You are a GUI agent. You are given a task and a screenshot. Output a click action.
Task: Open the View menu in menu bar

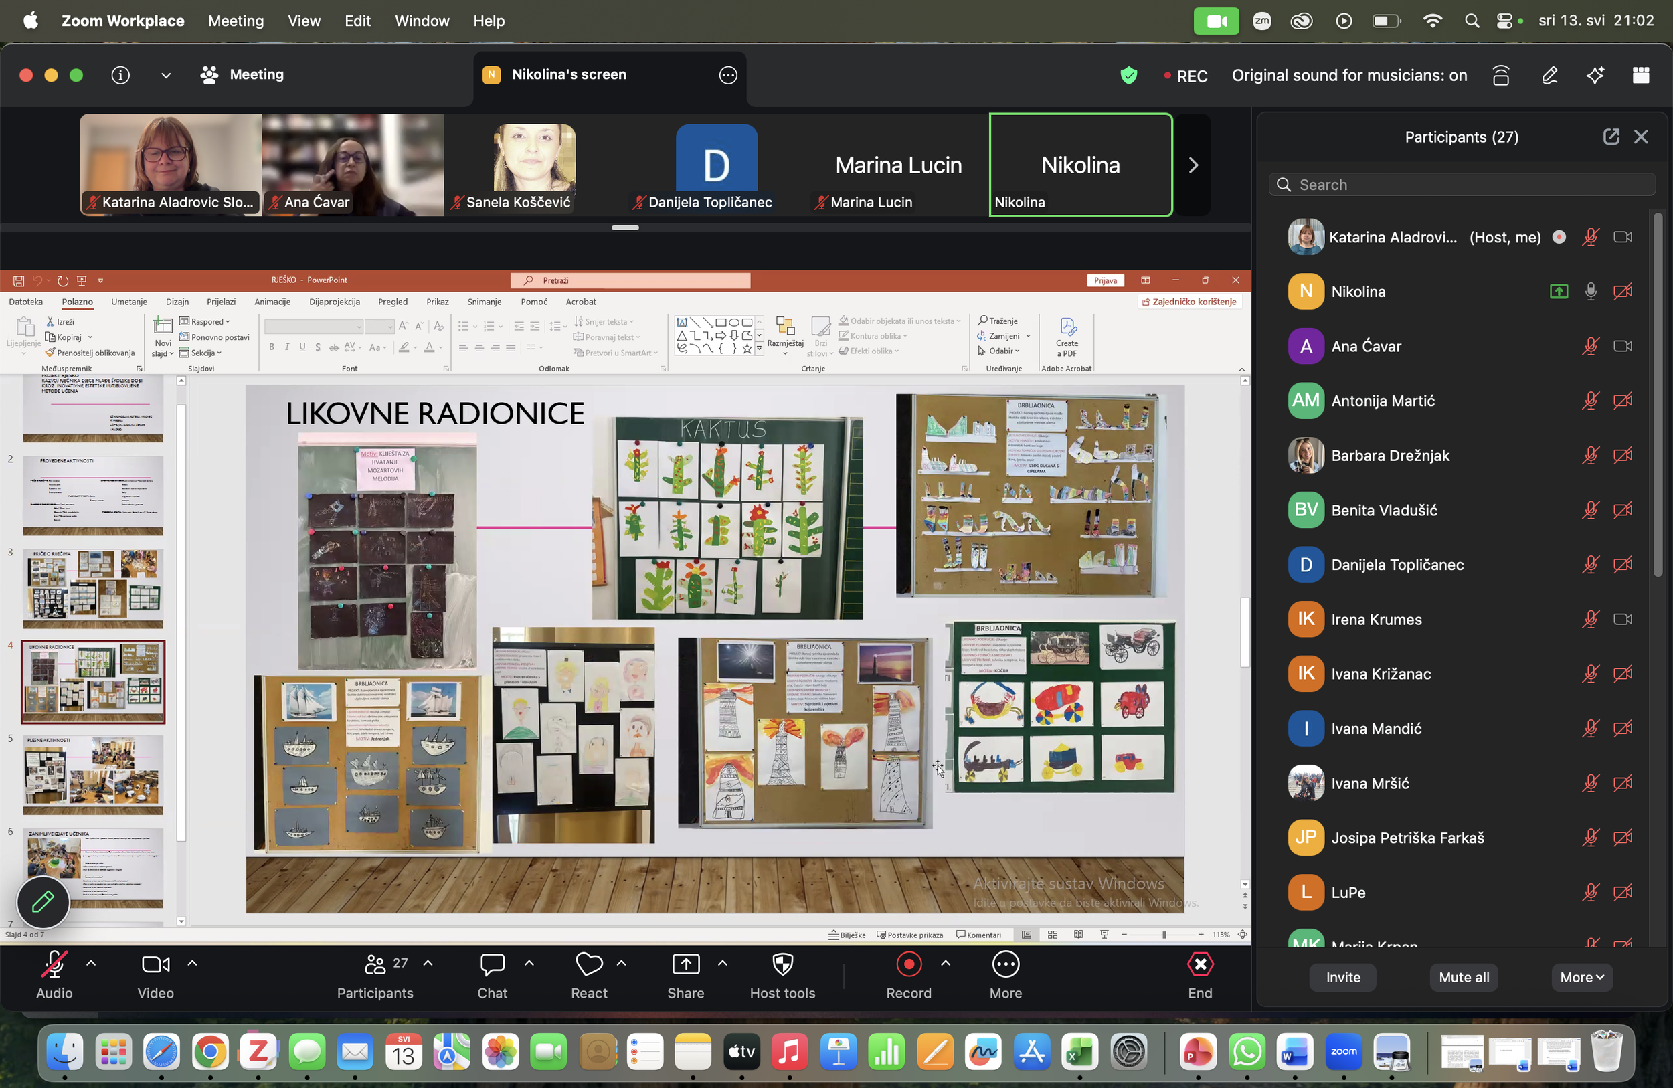pyautogui.click(x=304, y=20)
